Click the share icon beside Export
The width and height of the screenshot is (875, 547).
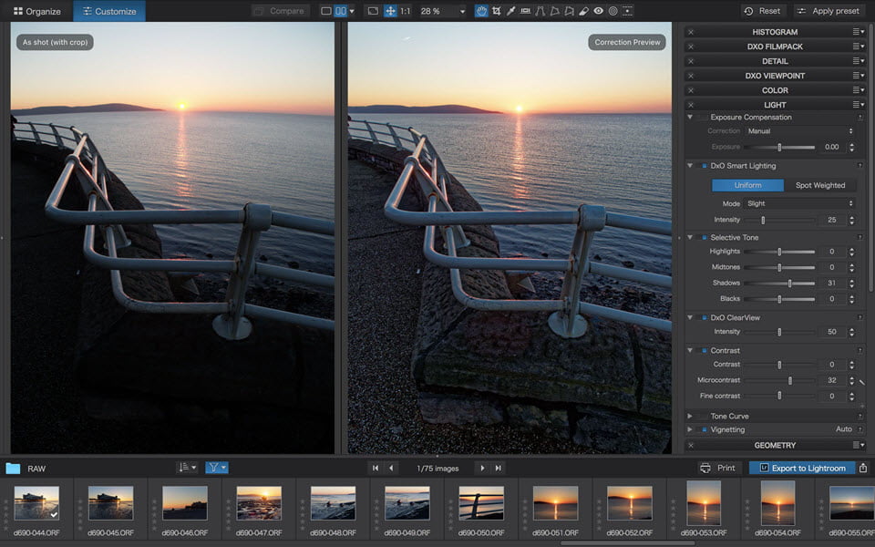[x=863, y=468]
